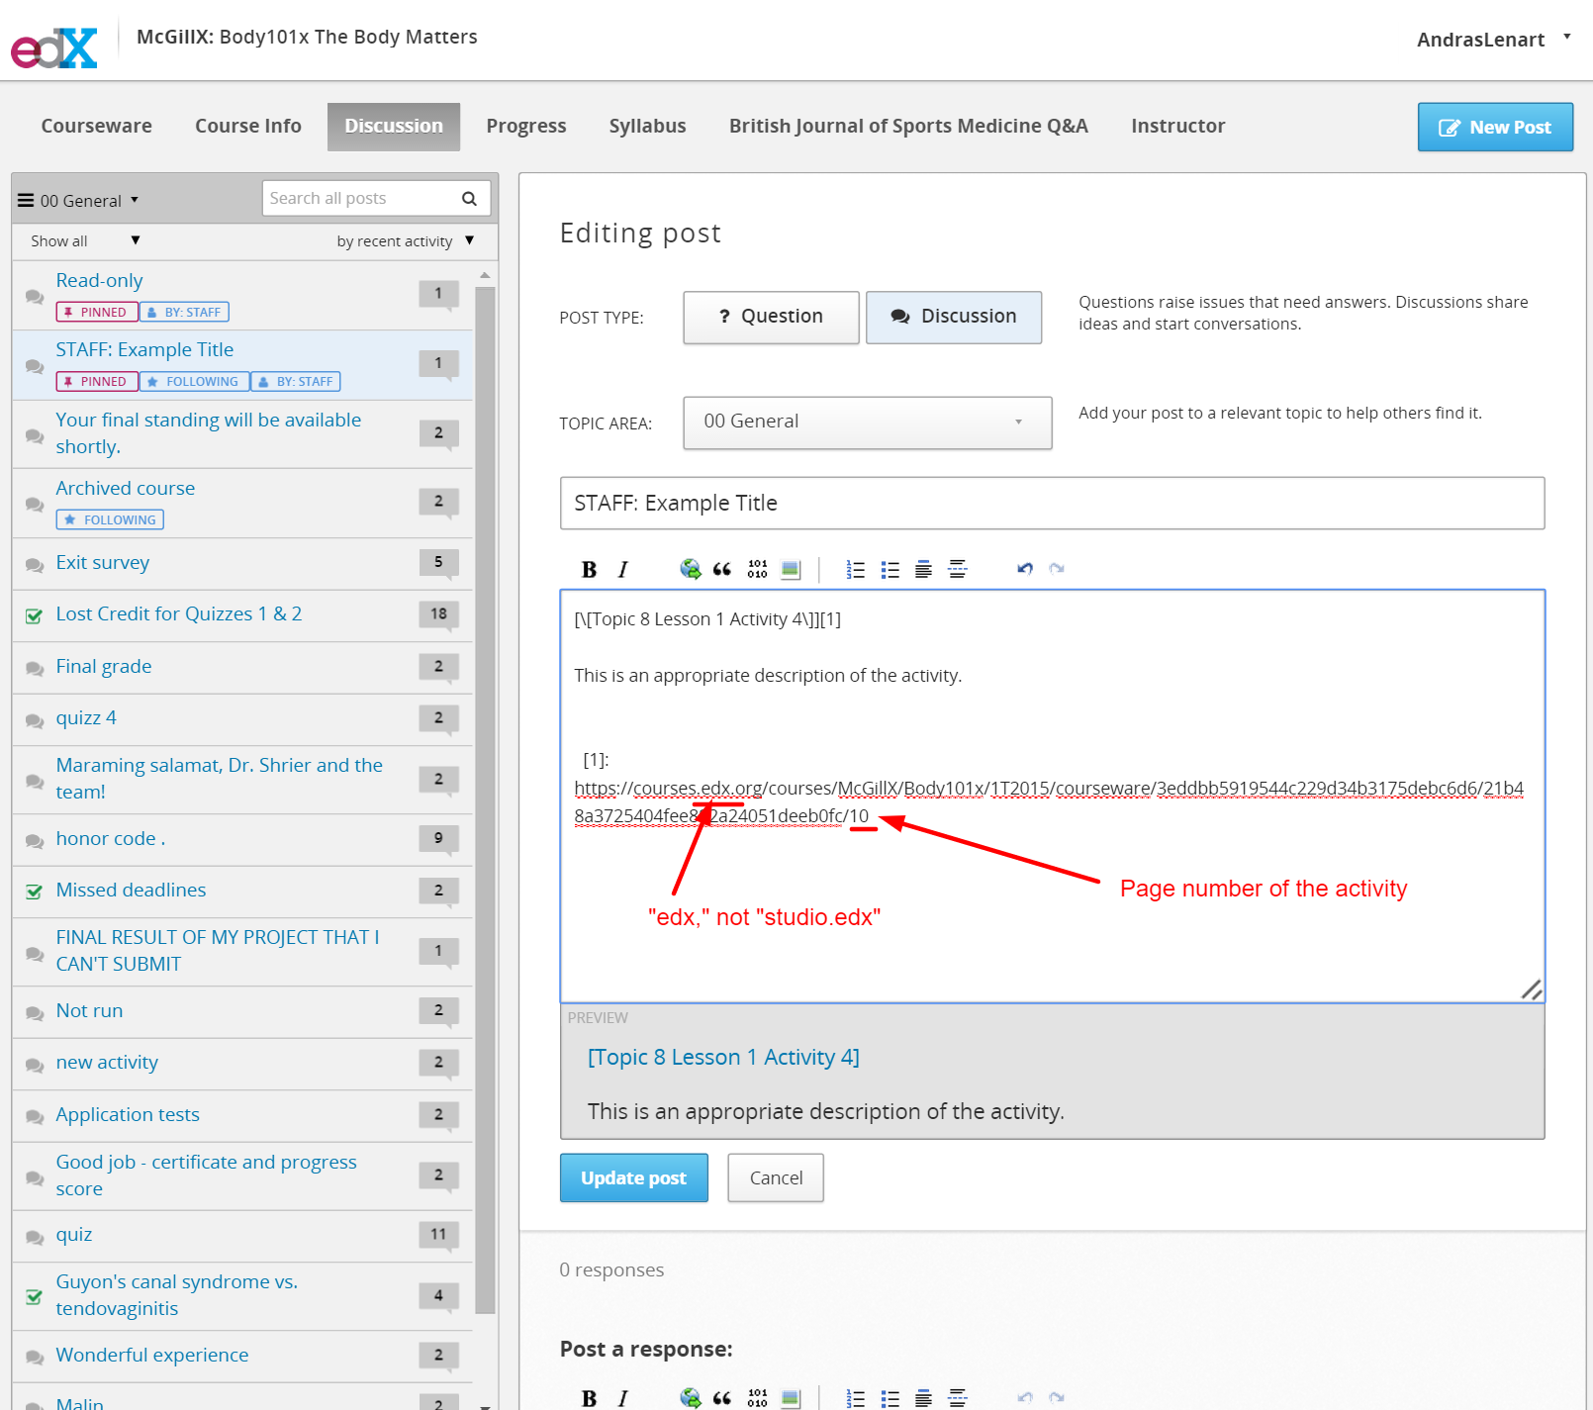Create a numbered list in post editor

[856, 569]
